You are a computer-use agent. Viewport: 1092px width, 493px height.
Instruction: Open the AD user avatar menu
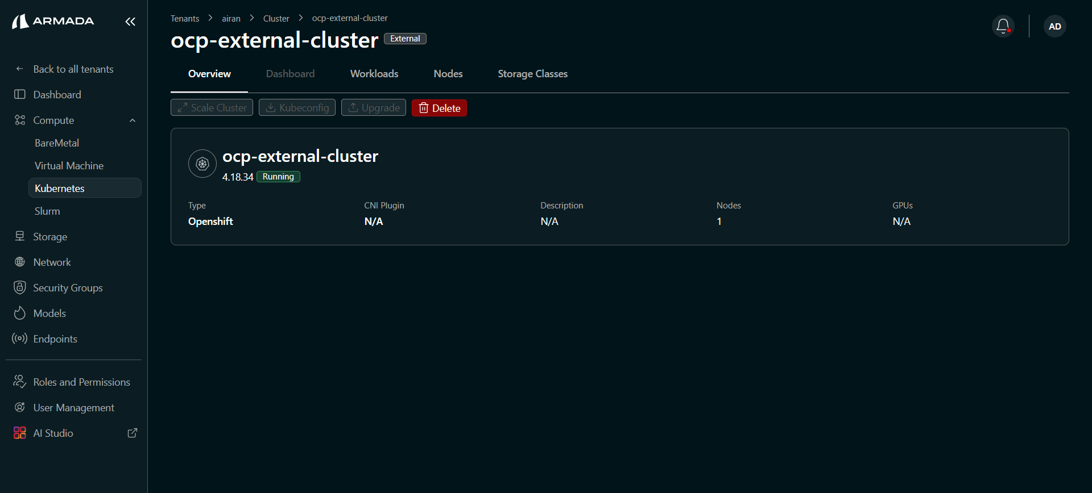pos(1055,26)
